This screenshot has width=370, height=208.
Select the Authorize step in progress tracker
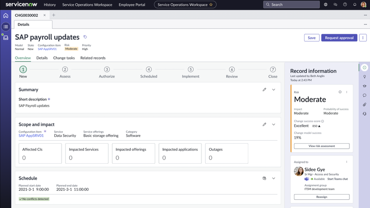point(107,72)
